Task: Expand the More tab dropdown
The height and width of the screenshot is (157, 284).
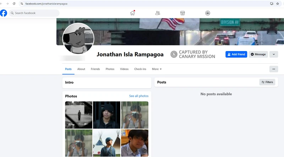Action: click(157, 69)
